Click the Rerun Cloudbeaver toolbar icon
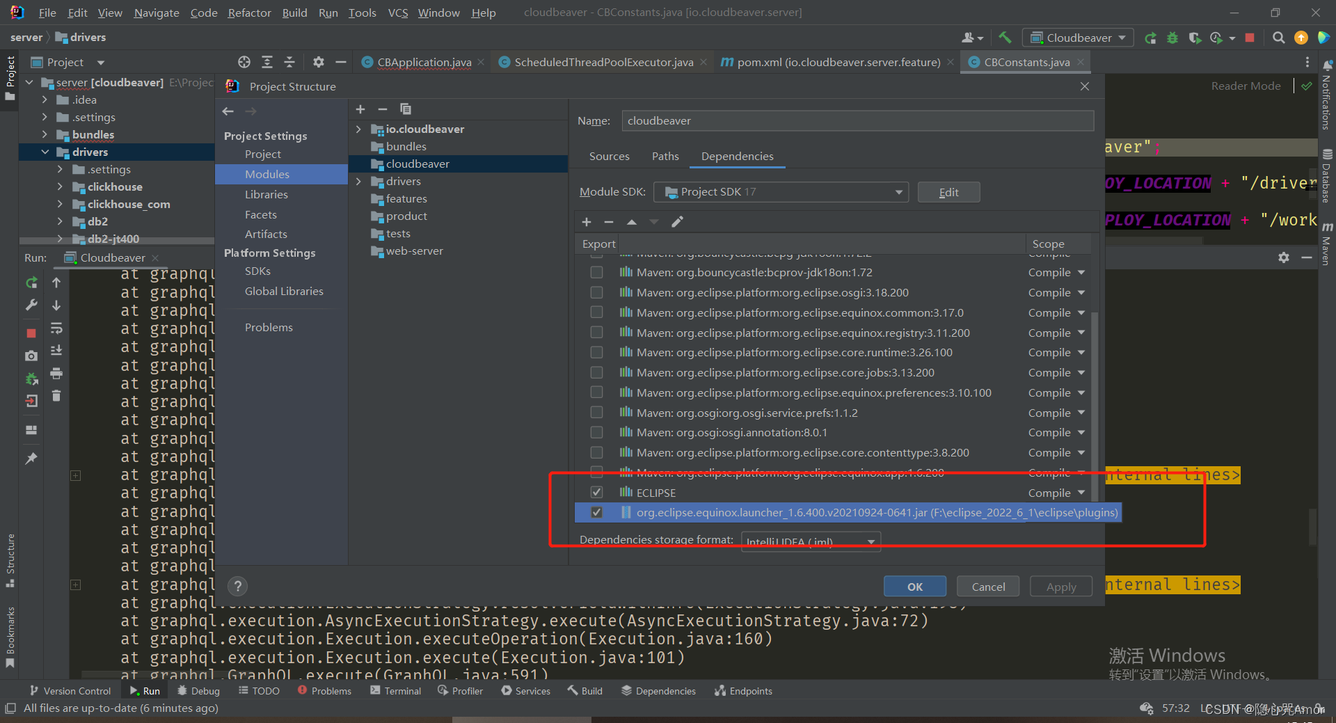 click(1150, 38)
